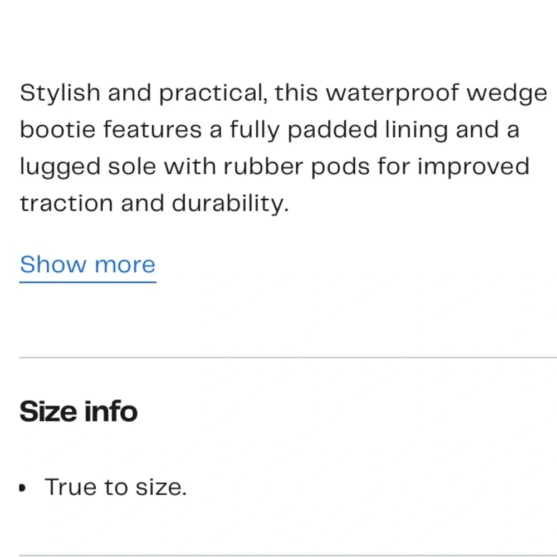The height and width of the screenshot is (557, 557).
Task: Click the word bootie in description
Action: (57, 129)
